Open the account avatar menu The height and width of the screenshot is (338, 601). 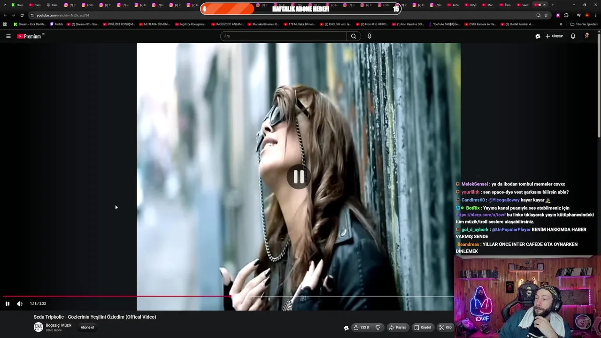point(587,36)
